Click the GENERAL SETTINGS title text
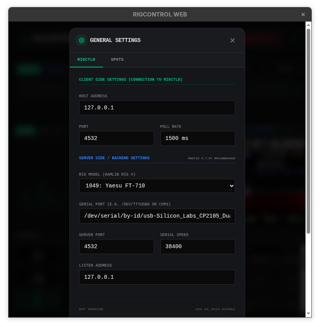 tap(115, 40)
